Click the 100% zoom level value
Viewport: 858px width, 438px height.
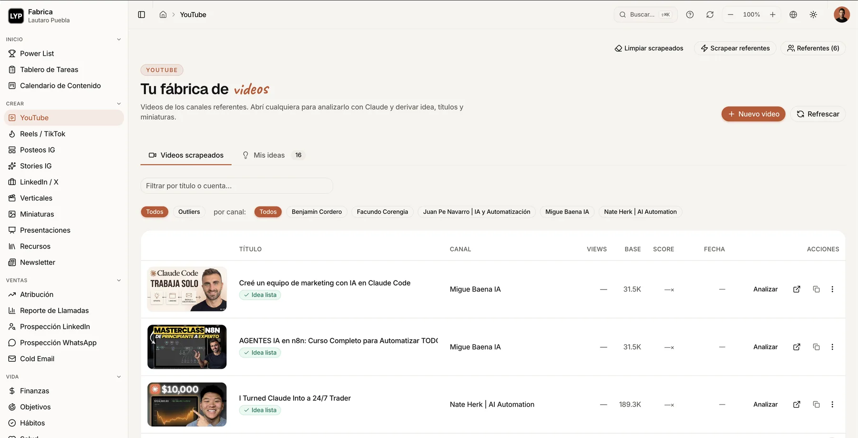[751, 15]
